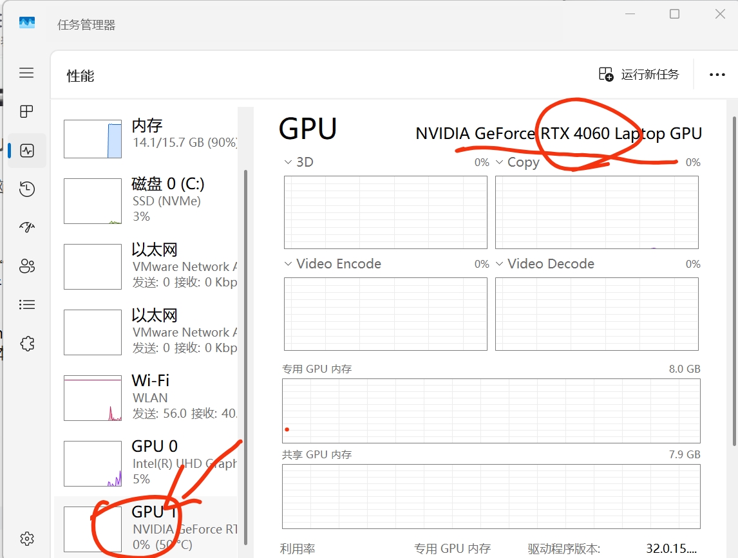The height and width of the screenshot is (558, 738).
Task: Open Task Manager settings gear
Action: pos(27,539)
